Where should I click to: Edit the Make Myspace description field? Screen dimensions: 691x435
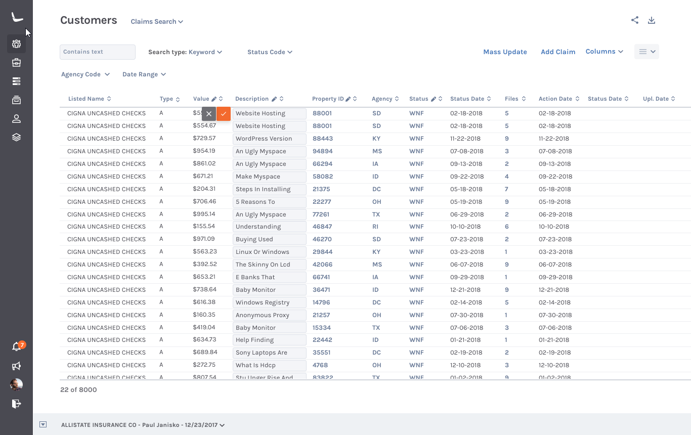tap(270, 177)
